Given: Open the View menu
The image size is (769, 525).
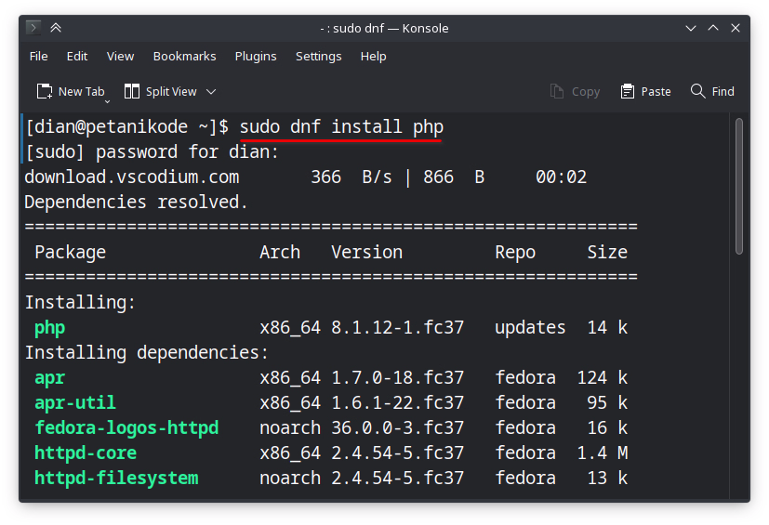Looking at the screenshot, I should 120,57.
